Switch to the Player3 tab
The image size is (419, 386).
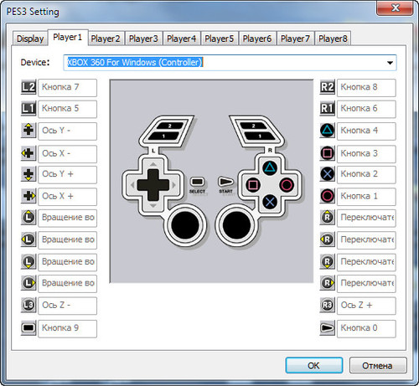(143, 39)
